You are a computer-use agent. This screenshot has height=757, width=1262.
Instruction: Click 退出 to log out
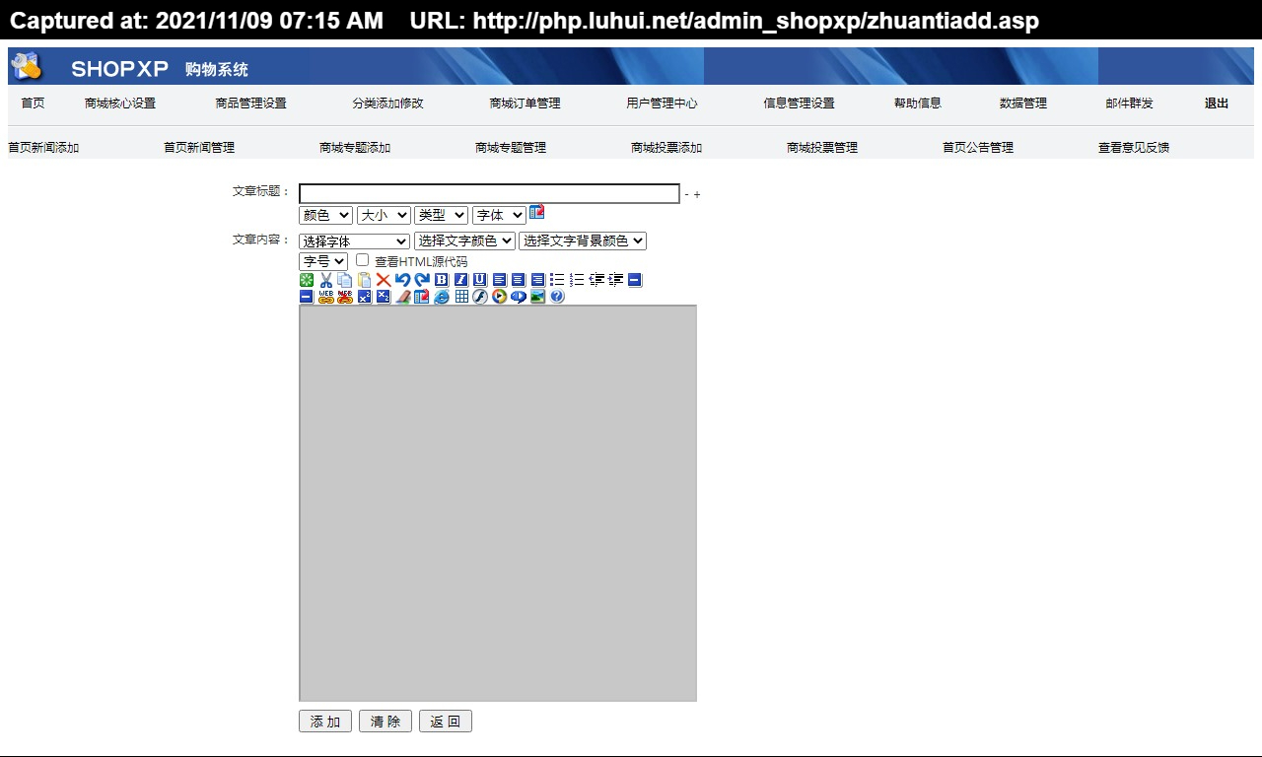(1217, 103)
